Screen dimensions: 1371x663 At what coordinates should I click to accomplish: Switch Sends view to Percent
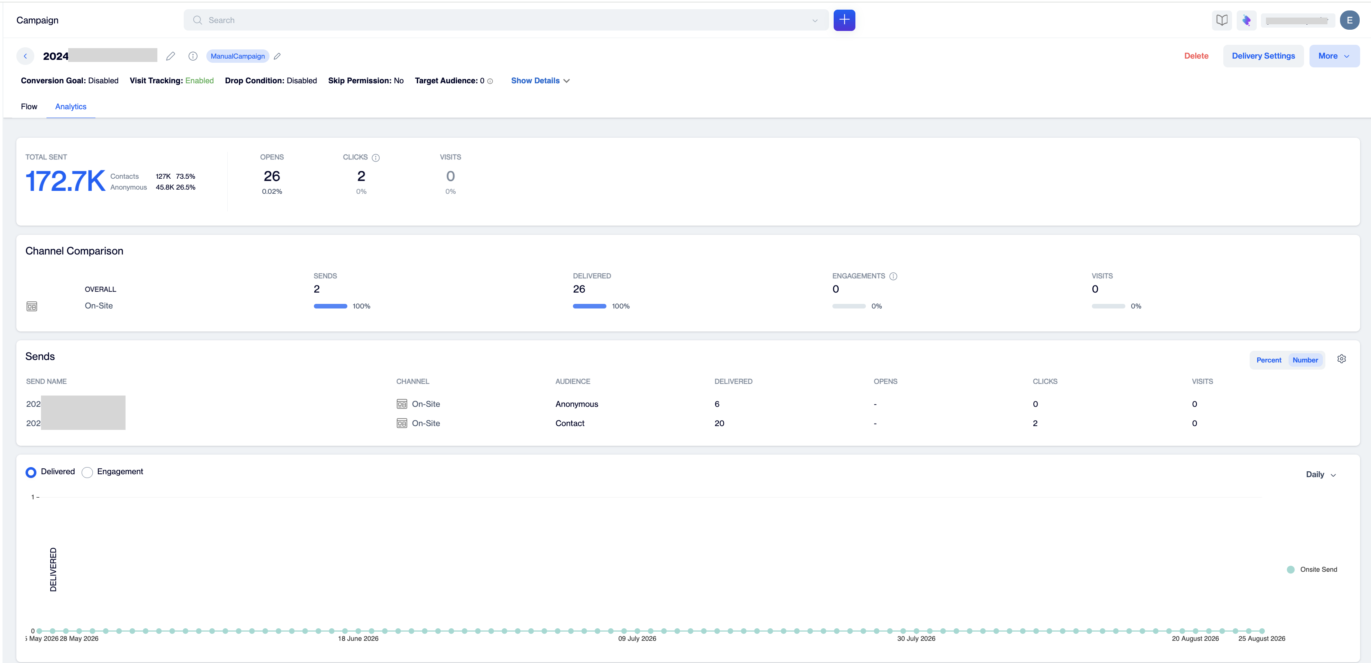point(1269,360)
